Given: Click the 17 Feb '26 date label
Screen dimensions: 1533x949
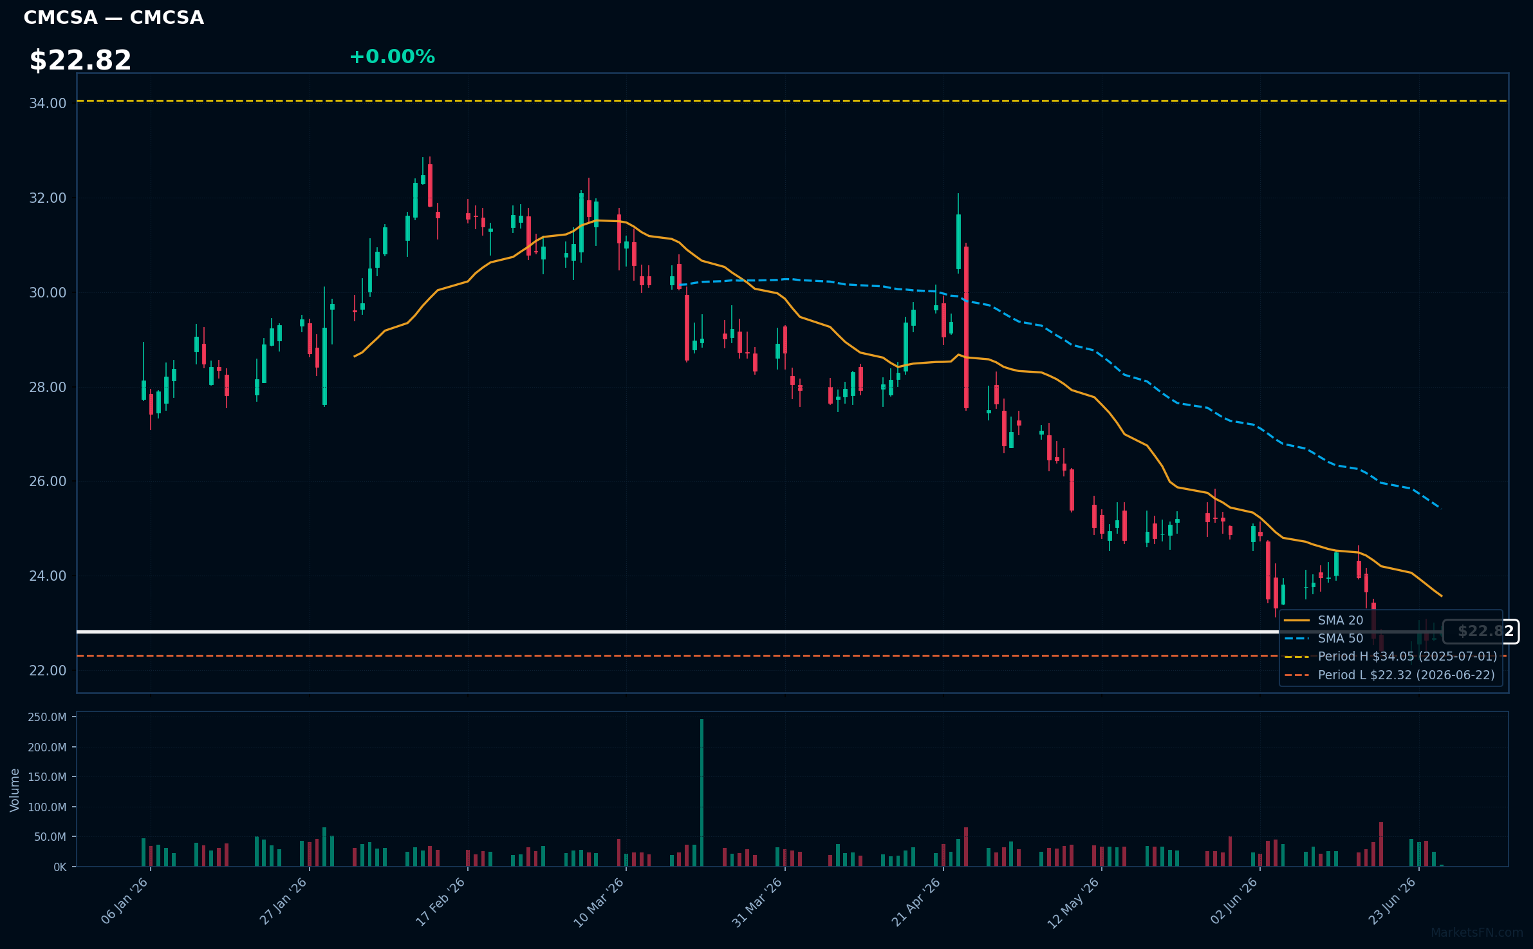Looking at the screenshot, I should pyautogui.click(x=441, y=901).
